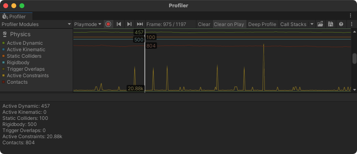357x154 pixels.
Task: Toggle Clear on Play option
Action: (x=229, y=24)
